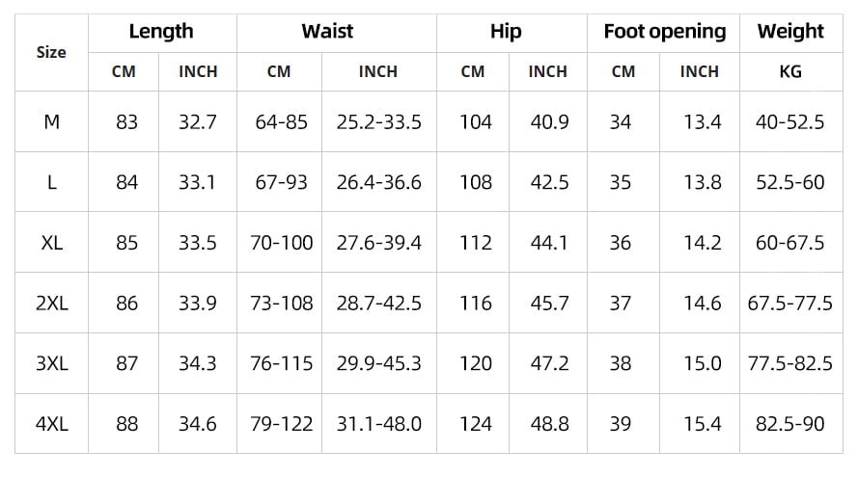Viewport: 858px width, 477px height.
Task: Select the 34.6 length inch value
Action: pos(198,424)
